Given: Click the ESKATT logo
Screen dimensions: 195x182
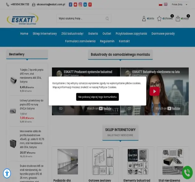Looking at the screenshot, I should 23,19.
